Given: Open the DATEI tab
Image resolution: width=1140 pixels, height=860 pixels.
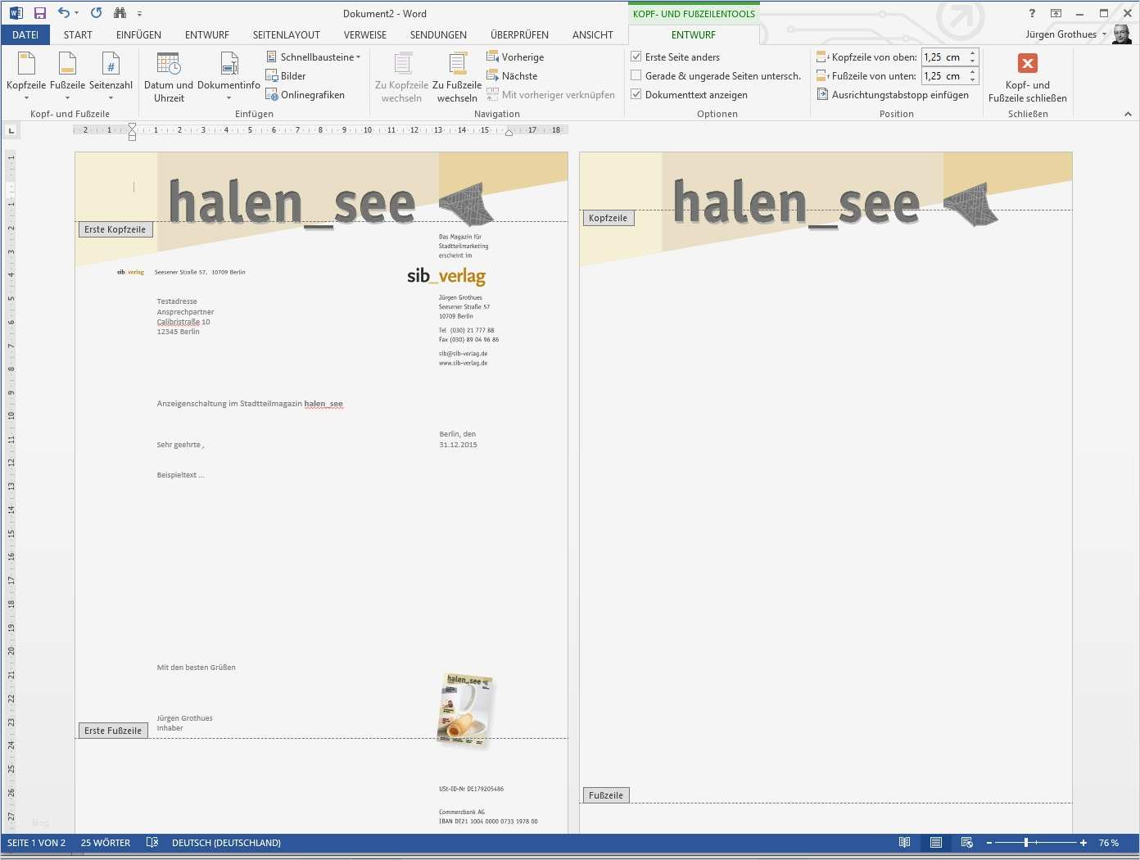Looking at the screenshot, I should [25, 34].
